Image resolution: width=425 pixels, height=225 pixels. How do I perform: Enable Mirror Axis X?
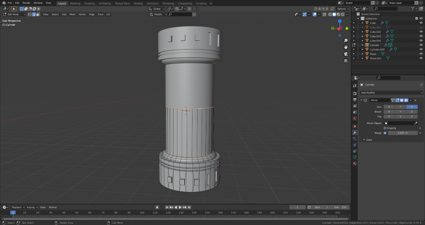(389, 107)
